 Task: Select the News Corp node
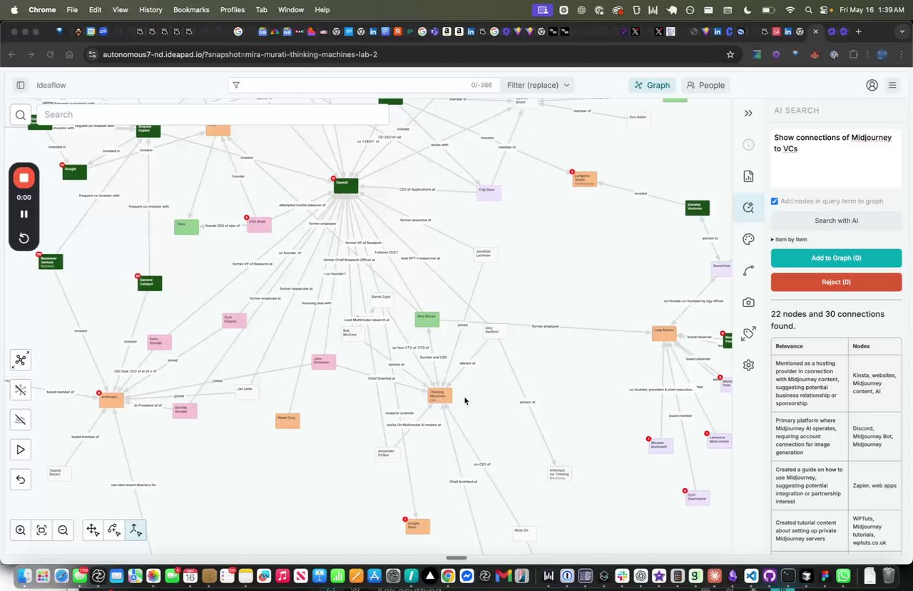(x=287, y=420)
